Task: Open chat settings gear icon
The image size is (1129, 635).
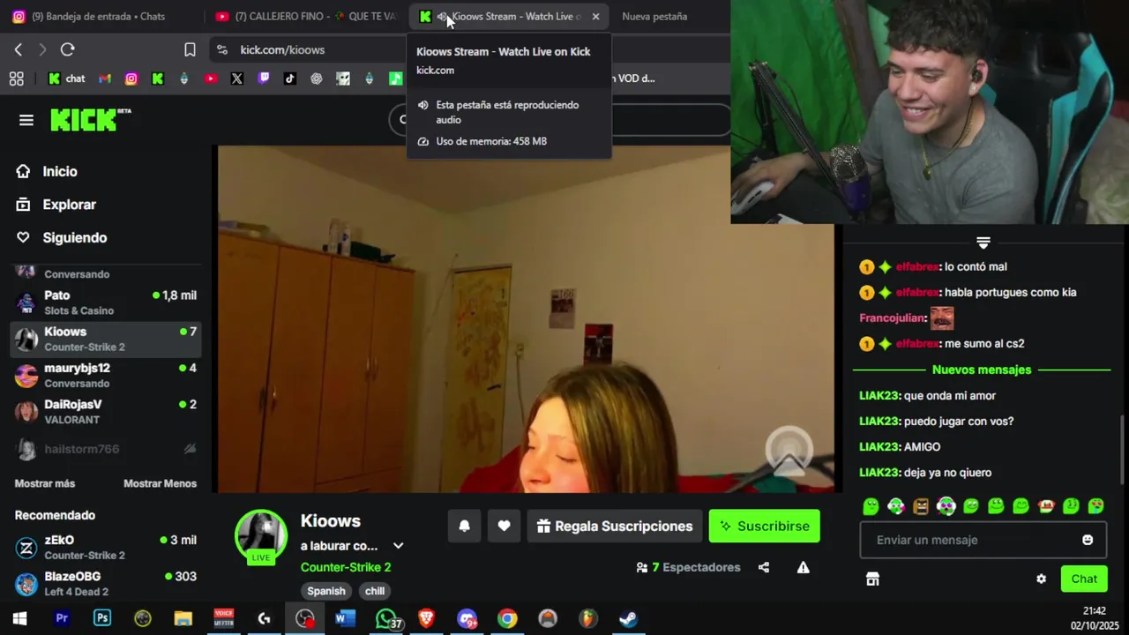Action: pos(1041,579)
